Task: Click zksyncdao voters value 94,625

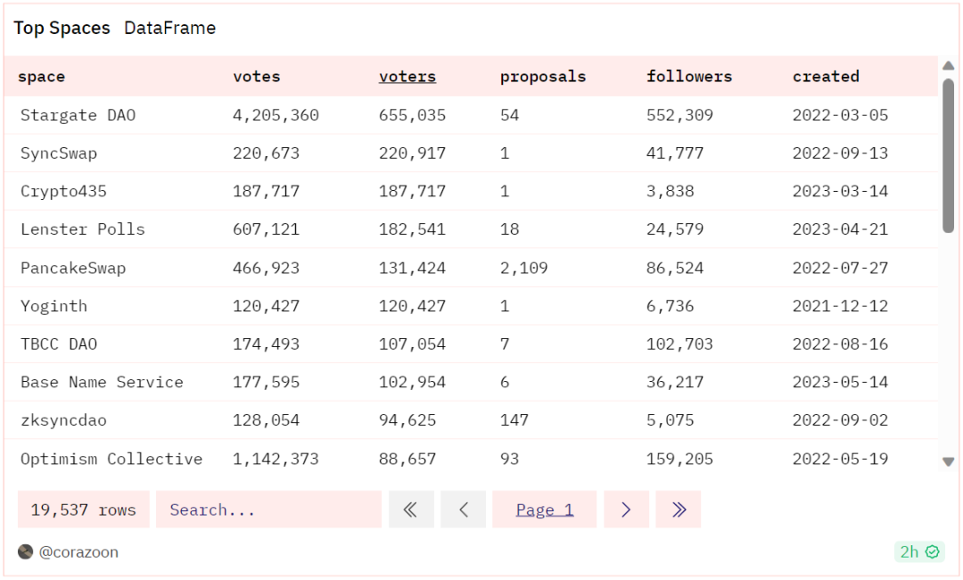Action: pos(407,420)
